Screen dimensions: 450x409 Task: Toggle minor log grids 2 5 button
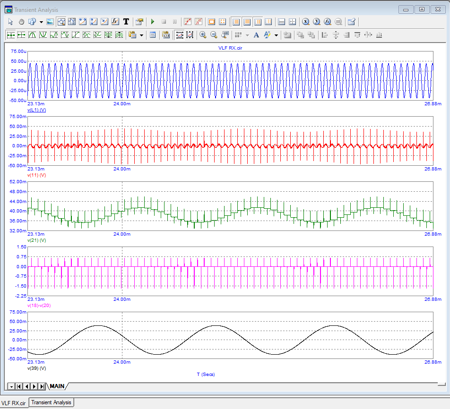[x=268, y=22]
